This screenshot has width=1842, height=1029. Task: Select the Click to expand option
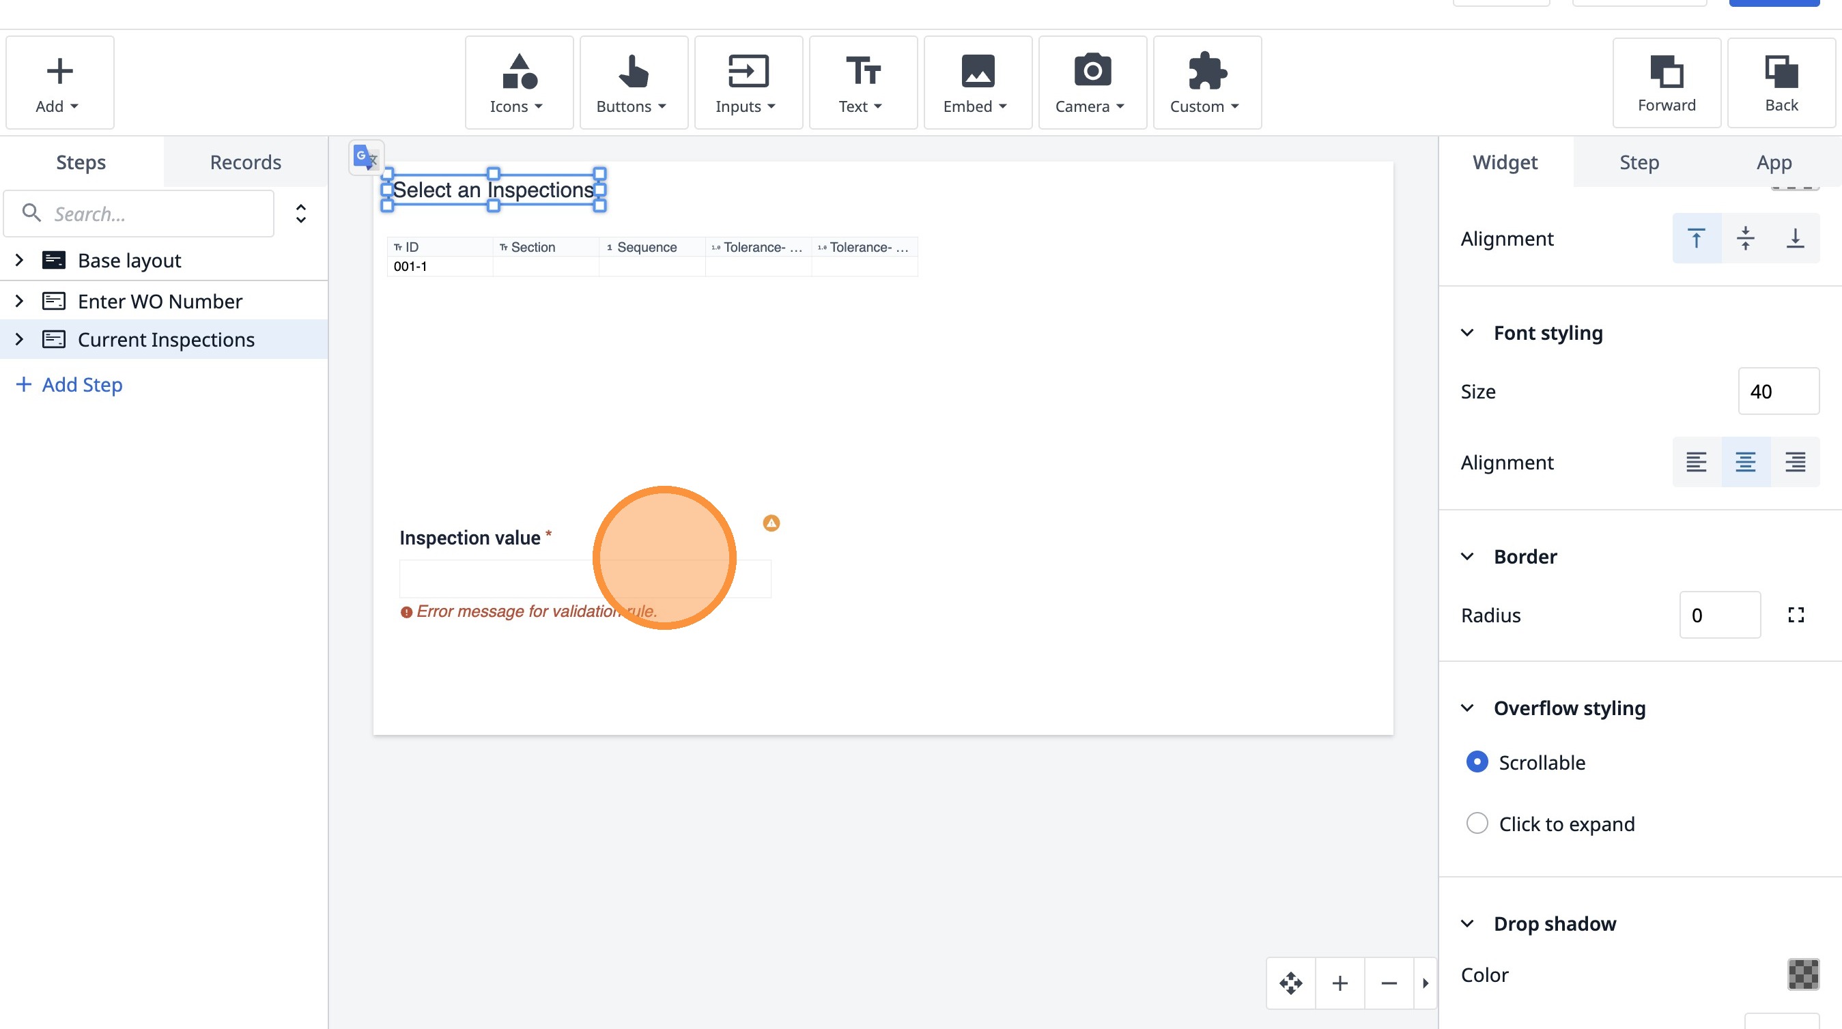click(x=1477, y=823)
